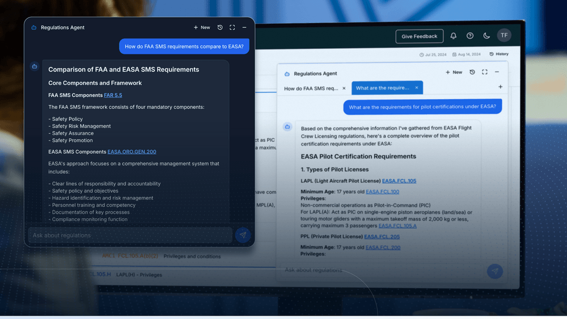The height and width of the screenshot is (319, 567).
Task: Follow the EASA.FCL.105.A citation link
Action: (x=397, y=226)
